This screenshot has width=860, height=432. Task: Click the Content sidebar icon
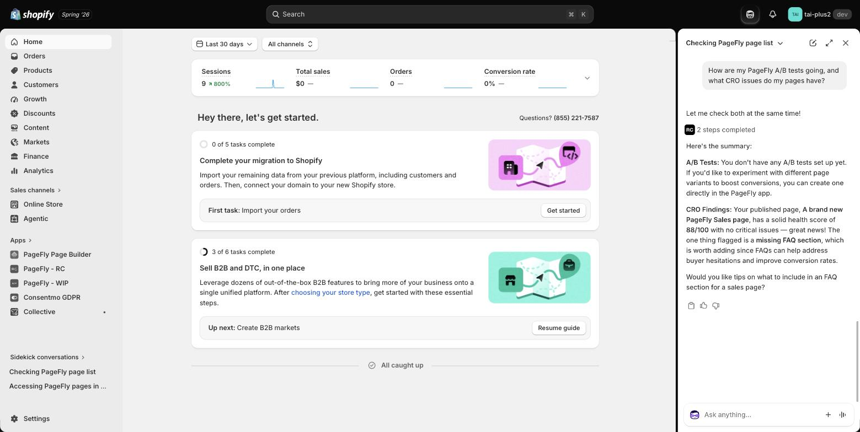[x=14, y=128]
